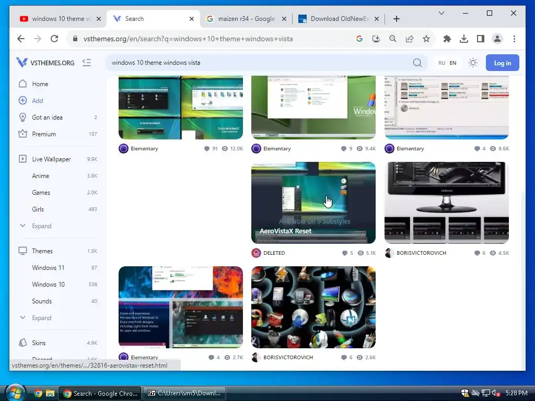The width and height of the screenshot is (535, 401).
Task: Close the Search tab
Action: pos(192,19)
